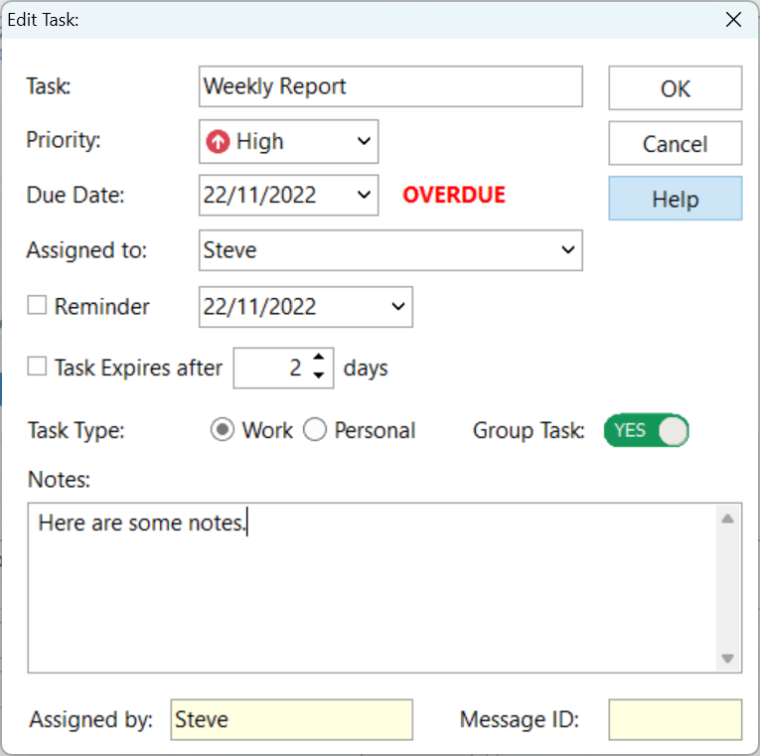This screenshot has height=756, width=760.
Task: Click the Edit Task: title text
Action: 43,20
